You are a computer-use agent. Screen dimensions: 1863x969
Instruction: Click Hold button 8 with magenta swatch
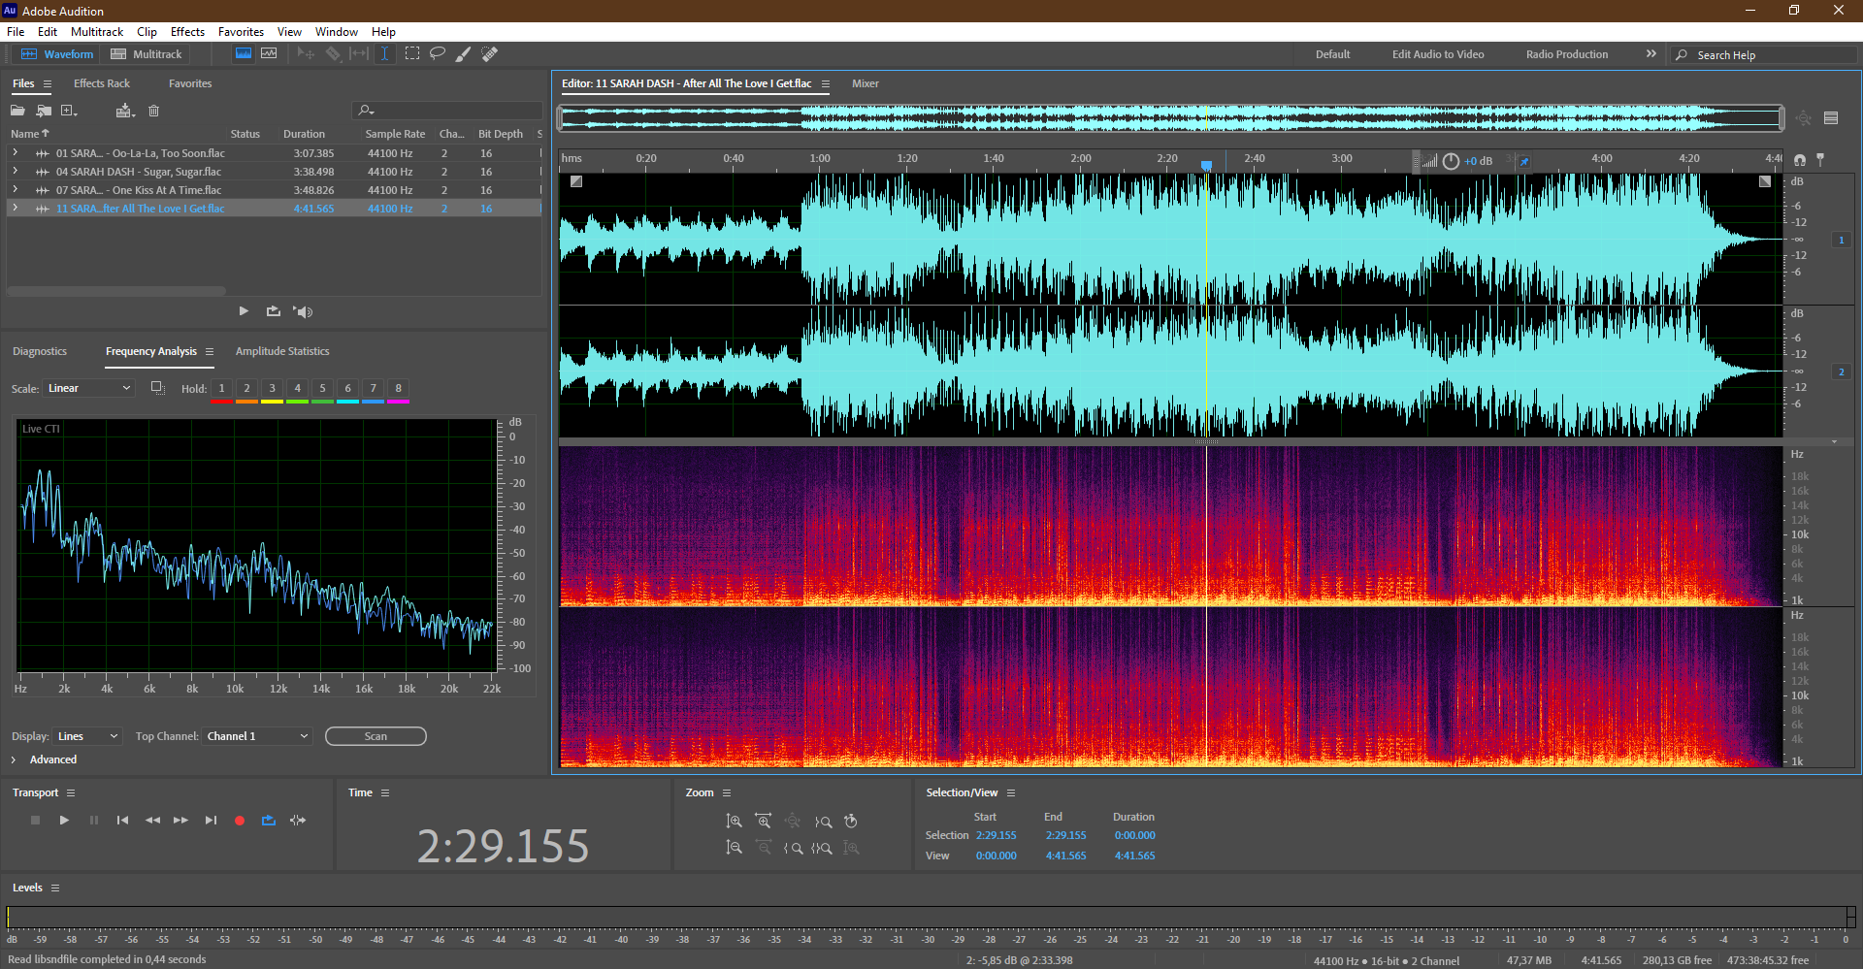pos(398,389)
